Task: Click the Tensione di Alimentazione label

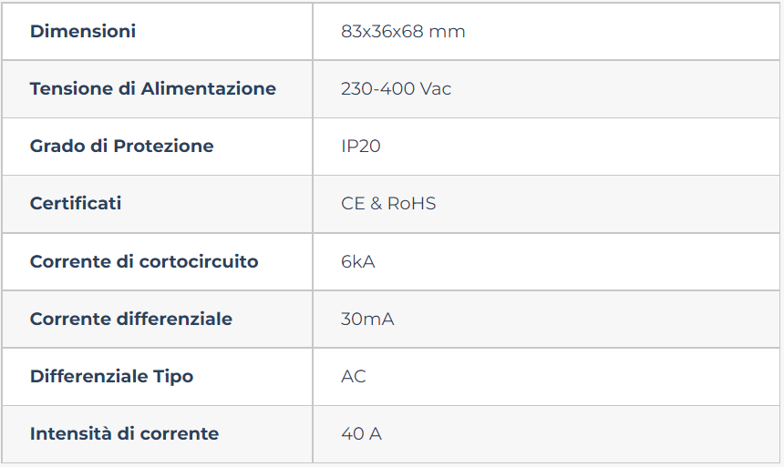Action: pos(153,89)
